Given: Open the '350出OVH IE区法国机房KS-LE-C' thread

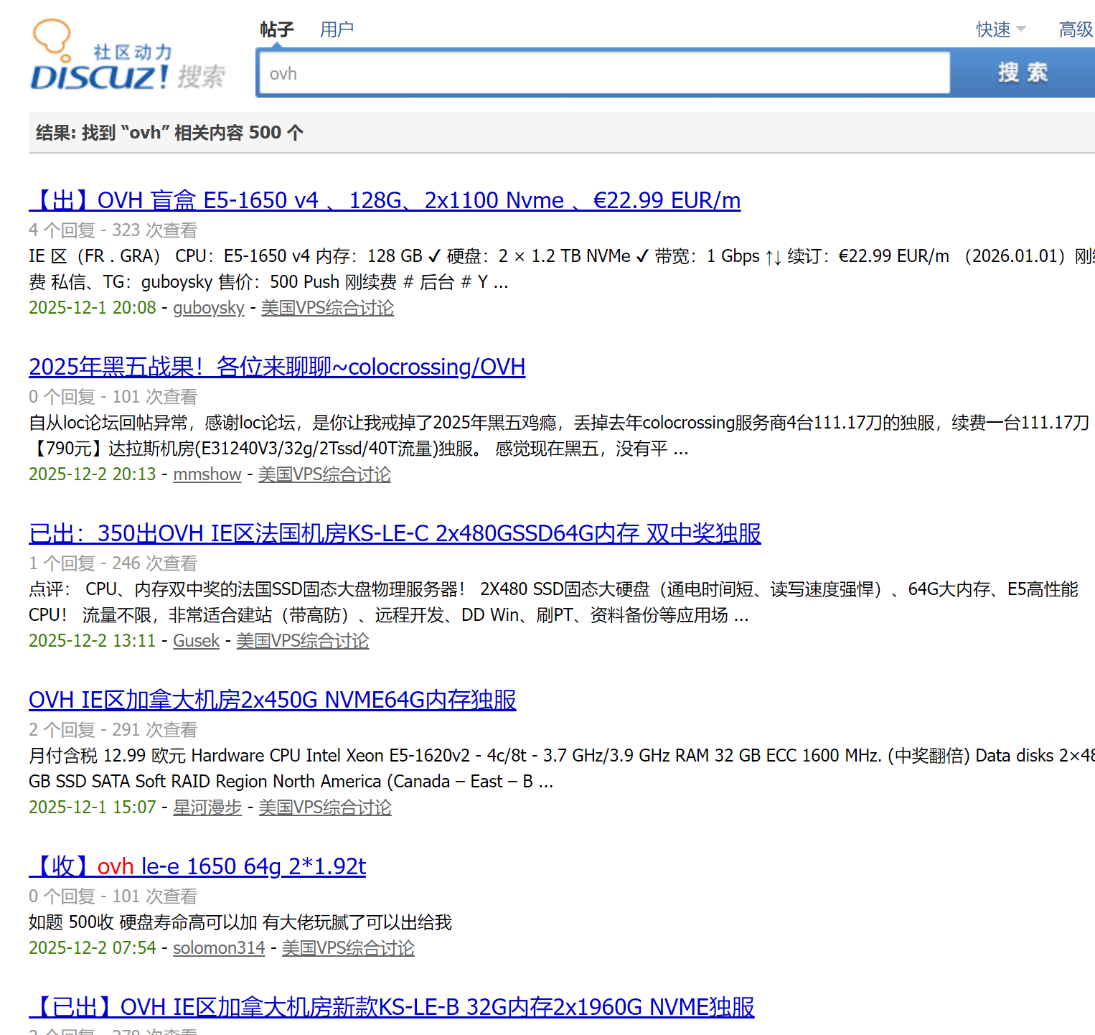Looking at the screenshot, I should click(395, 533).
